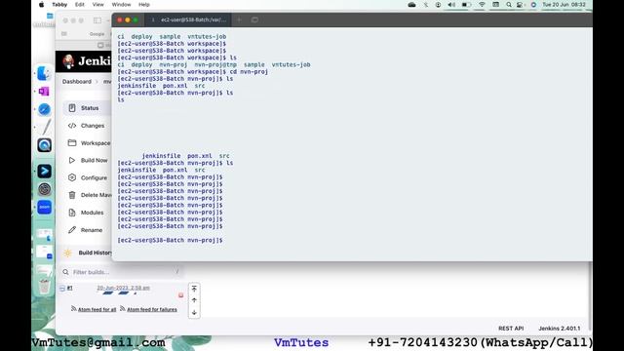Open the Status page in Jenkins sidebar
This screenshot has width=624, height=351.
tap(88, 108)
